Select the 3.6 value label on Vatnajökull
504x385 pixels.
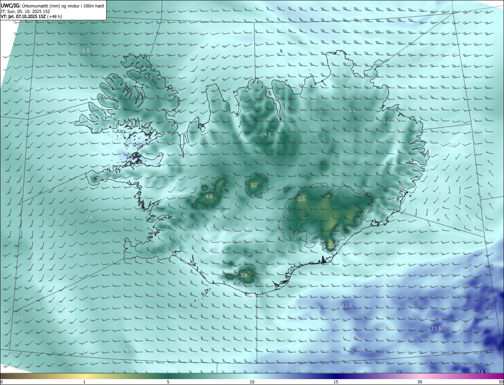(x=302, y=199)
